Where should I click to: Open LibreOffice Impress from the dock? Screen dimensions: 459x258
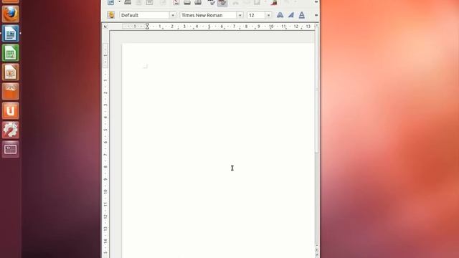[x=11, y=72]
